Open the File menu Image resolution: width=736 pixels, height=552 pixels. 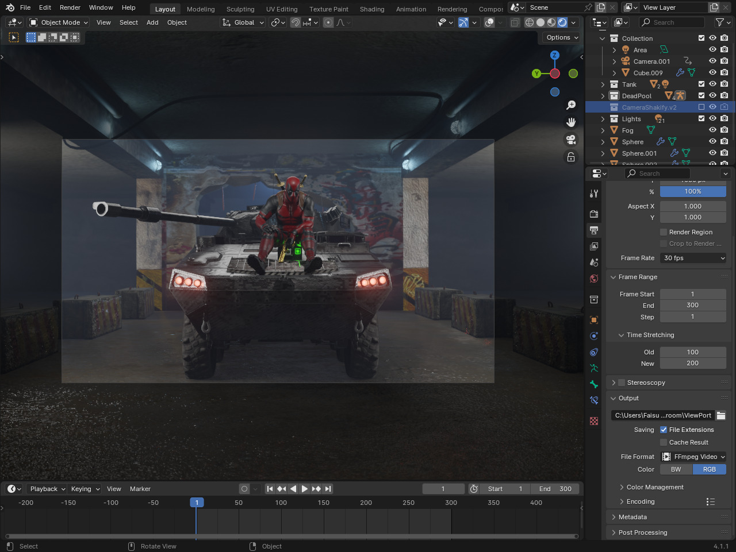pyautogui.click(x=25, y=7)
